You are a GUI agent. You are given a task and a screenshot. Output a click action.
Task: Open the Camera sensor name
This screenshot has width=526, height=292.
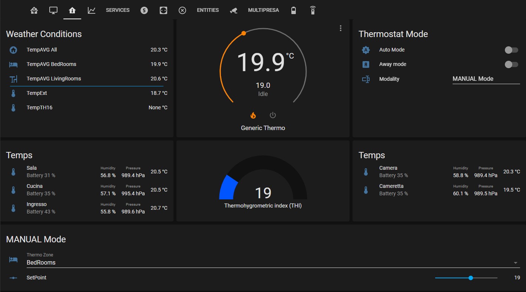[388, 168]
